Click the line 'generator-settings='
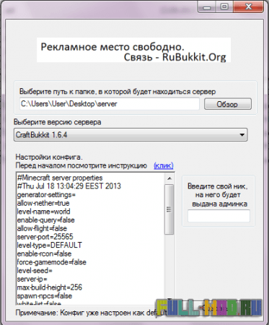This screenshot has height=325, width=269. click(x=46, y=195)
